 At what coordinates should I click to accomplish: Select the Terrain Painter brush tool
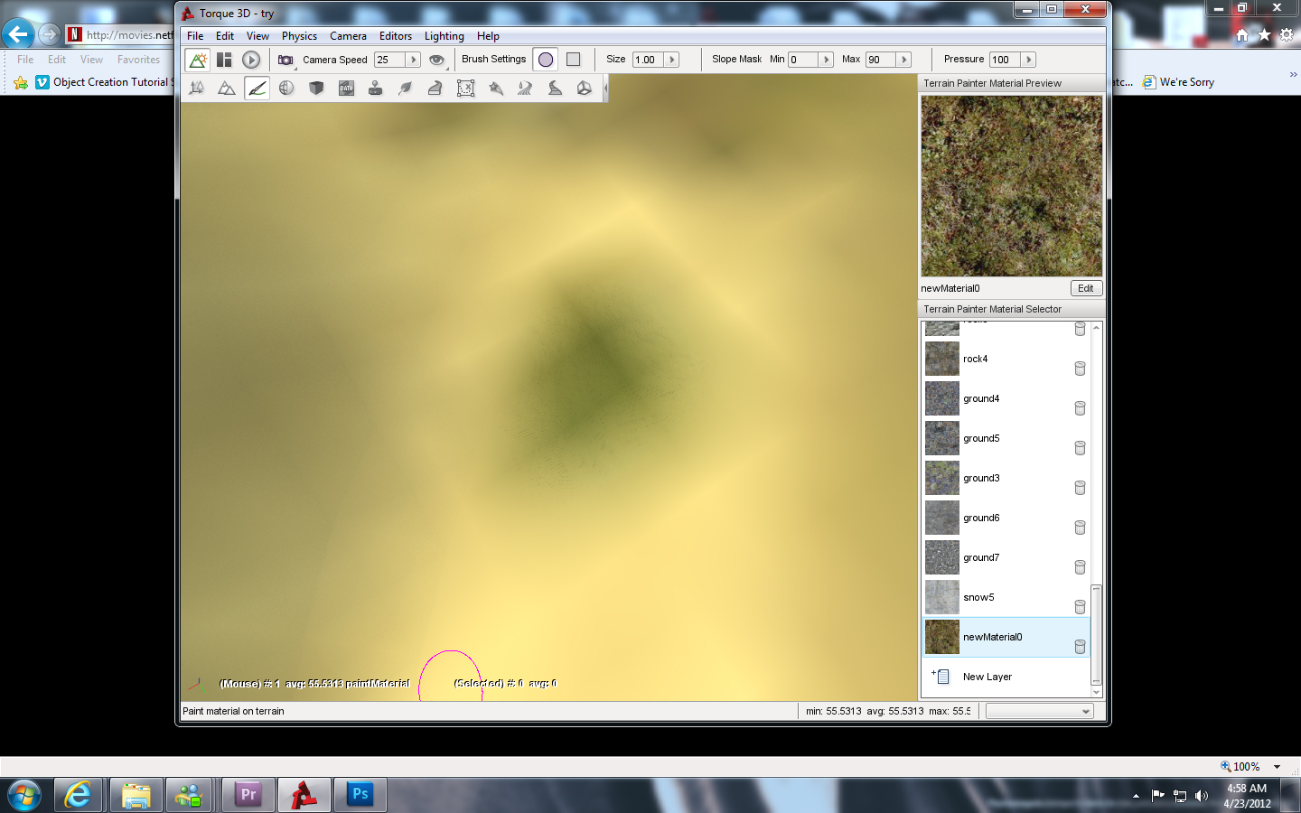coord(257,88)
